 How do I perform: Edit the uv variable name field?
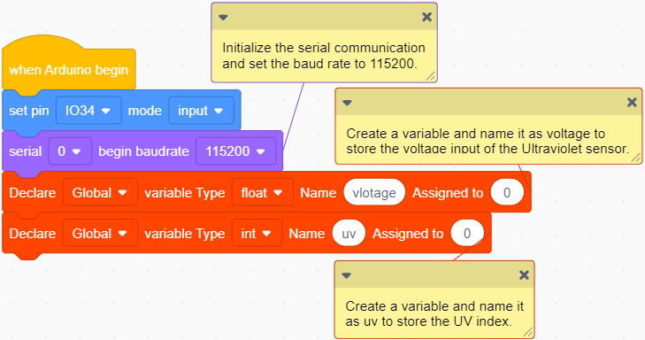[349, 234]
